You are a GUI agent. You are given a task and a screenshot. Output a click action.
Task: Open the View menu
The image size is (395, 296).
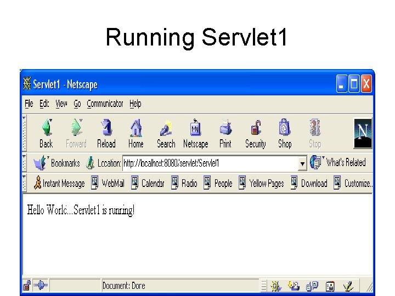click(61, 104)
